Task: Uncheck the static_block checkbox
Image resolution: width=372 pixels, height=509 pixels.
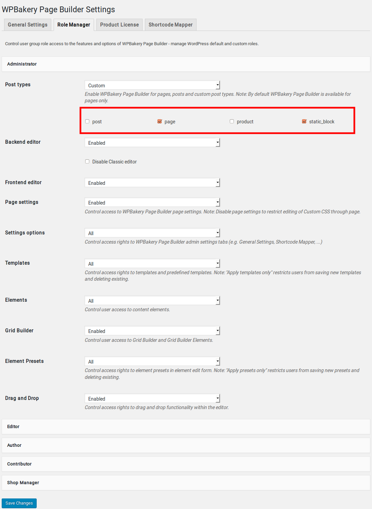Action: 304,121
